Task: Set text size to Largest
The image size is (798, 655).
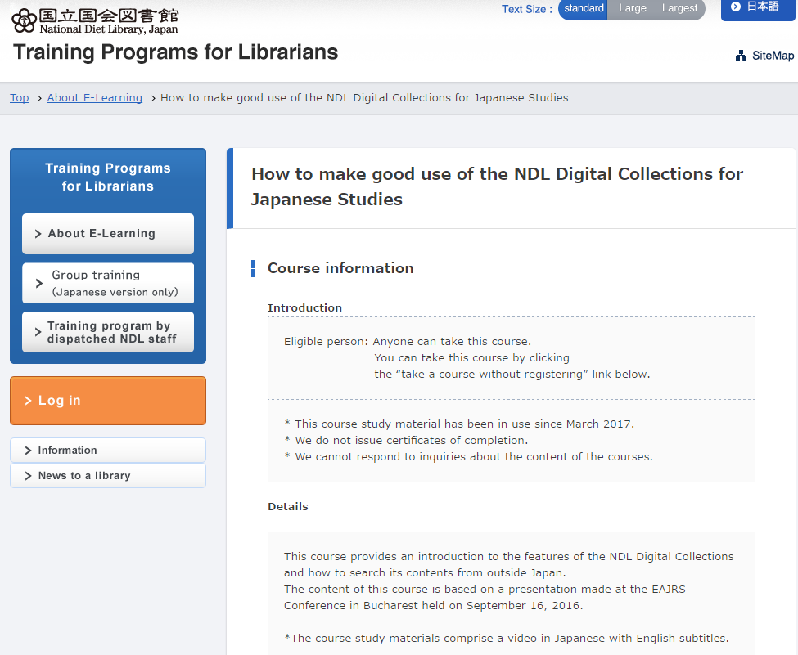Action: (680, 9)
